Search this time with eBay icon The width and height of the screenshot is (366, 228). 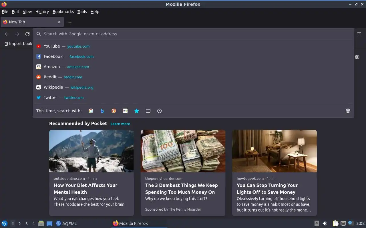click(x=125, y=111)
